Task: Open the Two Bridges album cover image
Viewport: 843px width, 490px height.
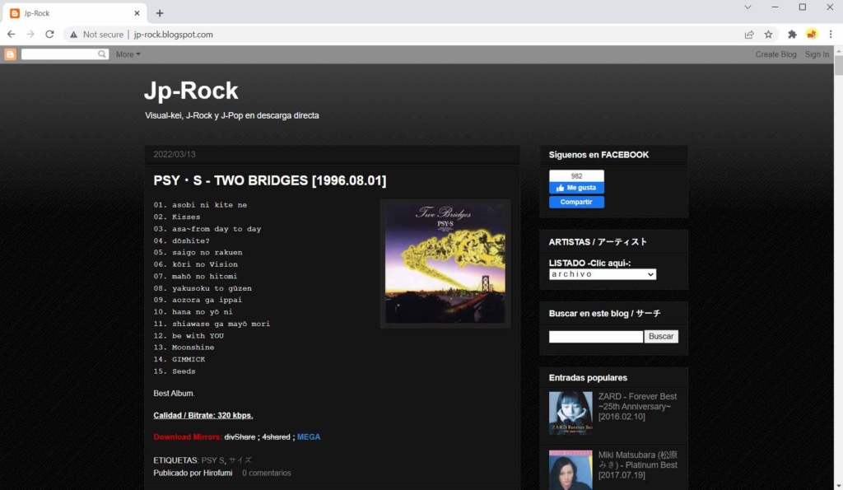Action: (445, 264)
